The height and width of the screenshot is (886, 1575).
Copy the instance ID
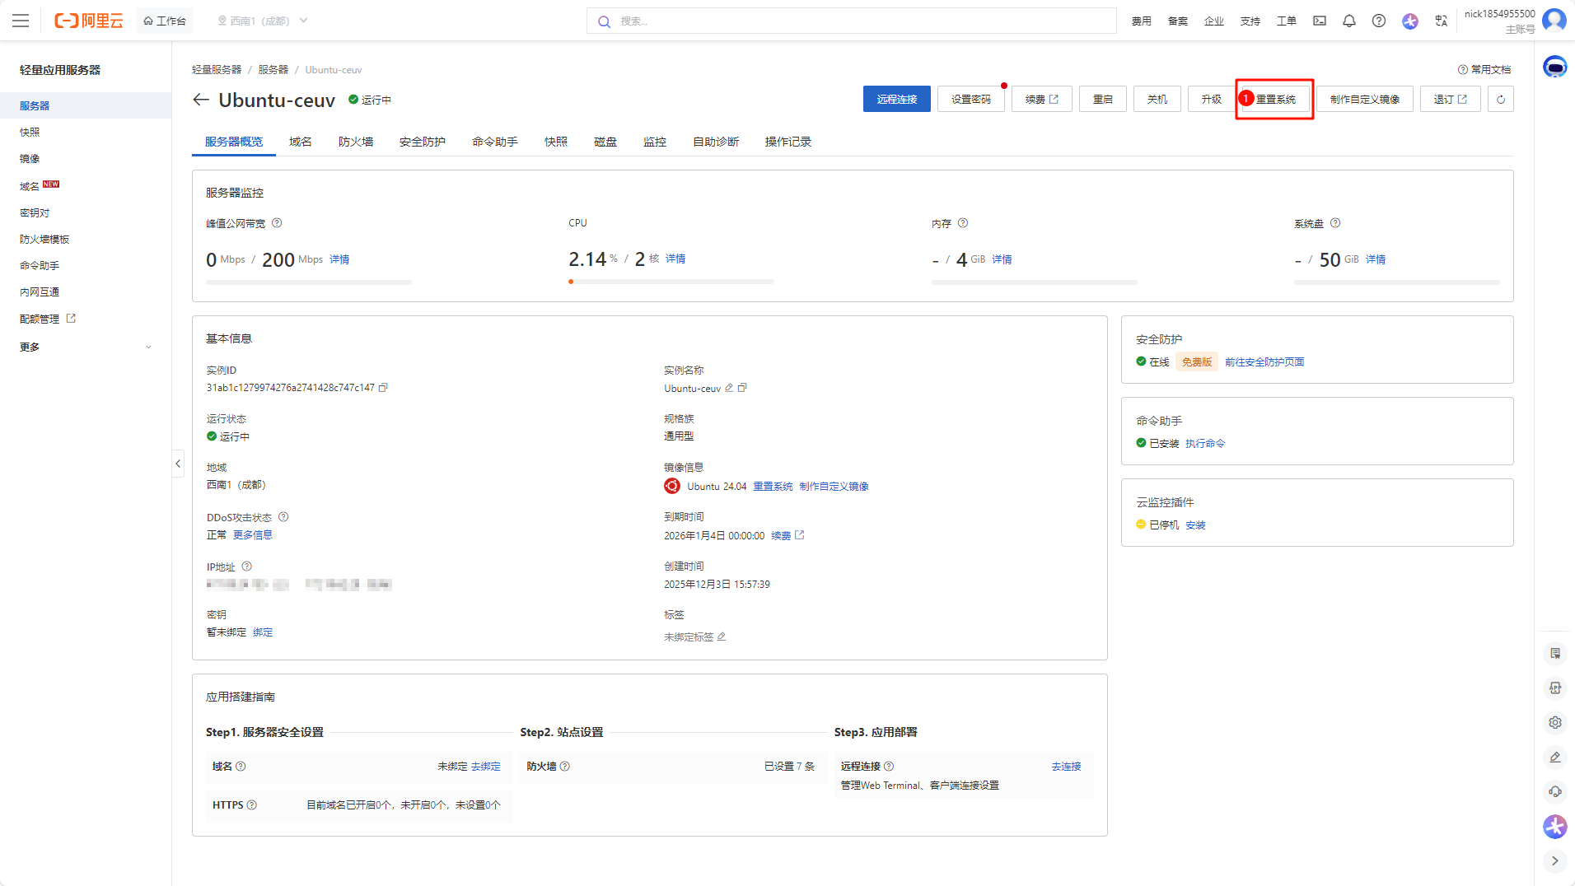(383, 388)
